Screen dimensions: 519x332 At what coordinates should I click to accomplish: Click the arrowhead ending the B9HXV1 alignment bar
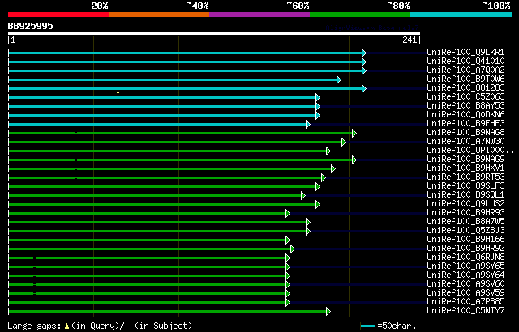333,168
